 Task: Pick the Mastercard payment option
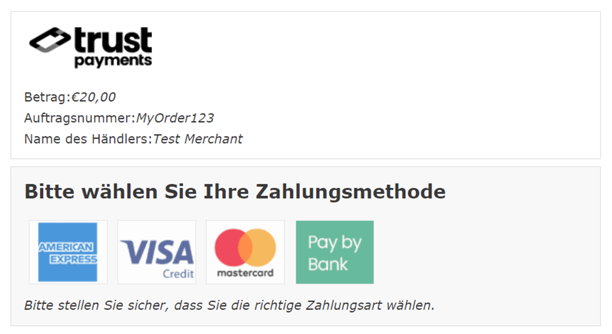click(x=245, y=252)
